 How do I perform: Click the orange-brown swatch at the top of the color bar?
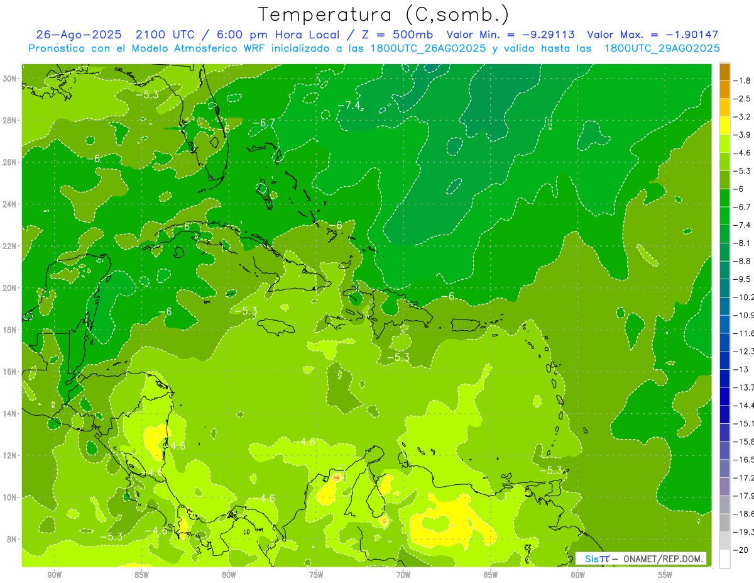click(x=724, y=72)
